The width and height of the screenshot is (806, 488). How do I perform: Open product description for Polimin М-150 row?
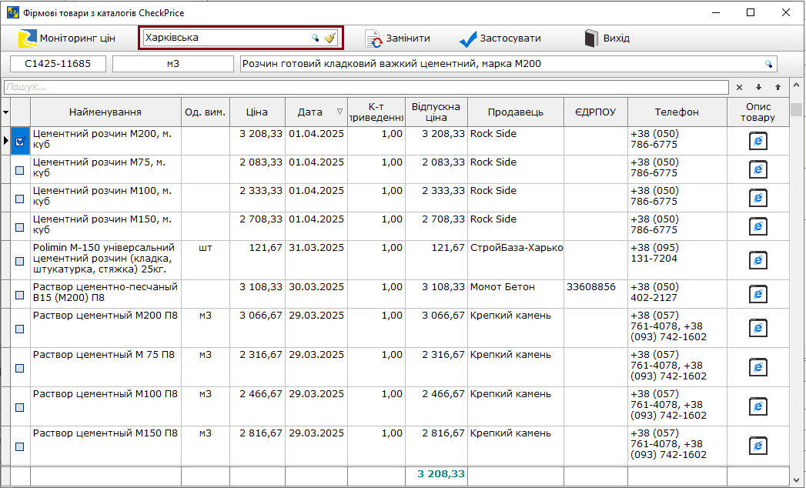click(x=758, y=260)
